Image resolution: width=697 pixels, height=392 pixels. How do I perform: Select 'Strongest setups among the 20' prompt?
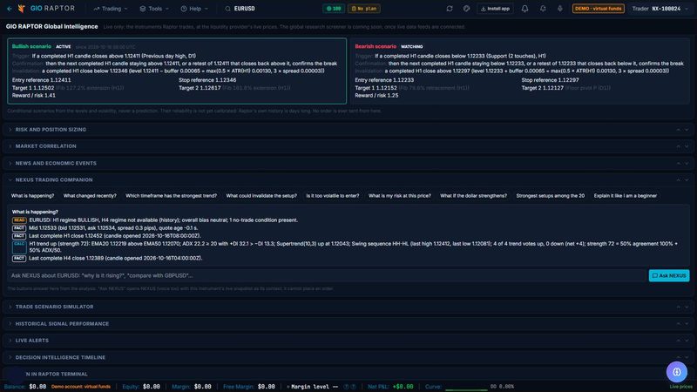tap(551, 195)
